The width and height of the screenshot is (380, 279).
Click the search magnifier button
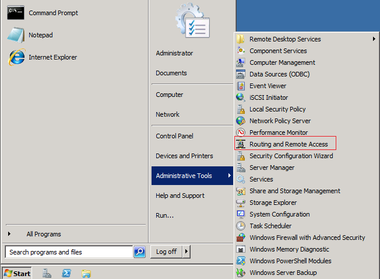[x=139, y=252]
